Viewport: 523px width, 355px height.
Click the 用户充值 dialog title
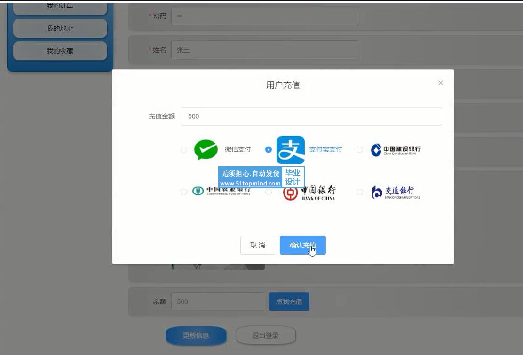pos(283,85)
